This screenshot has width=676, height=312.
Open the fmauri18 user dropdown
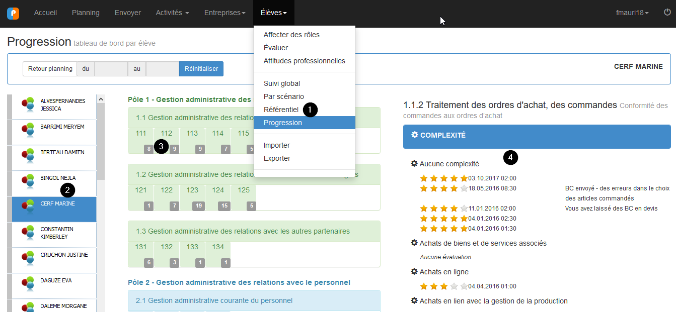[632, 13]
